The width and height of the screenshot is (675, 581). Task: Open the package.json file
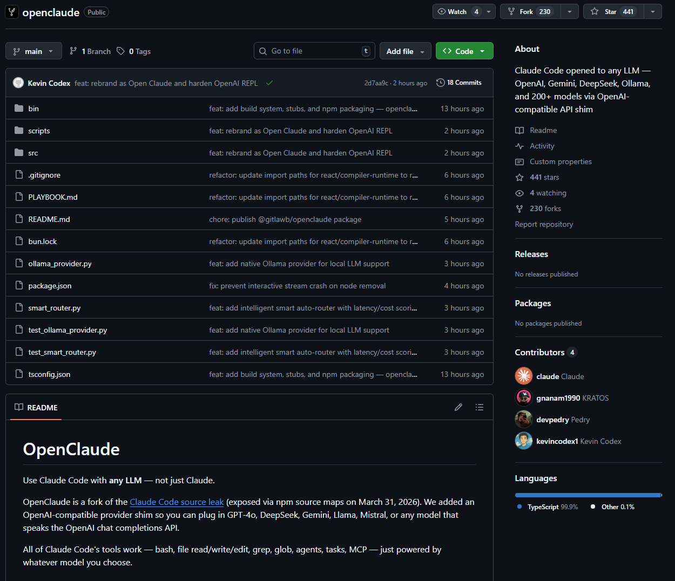(50, 286)
